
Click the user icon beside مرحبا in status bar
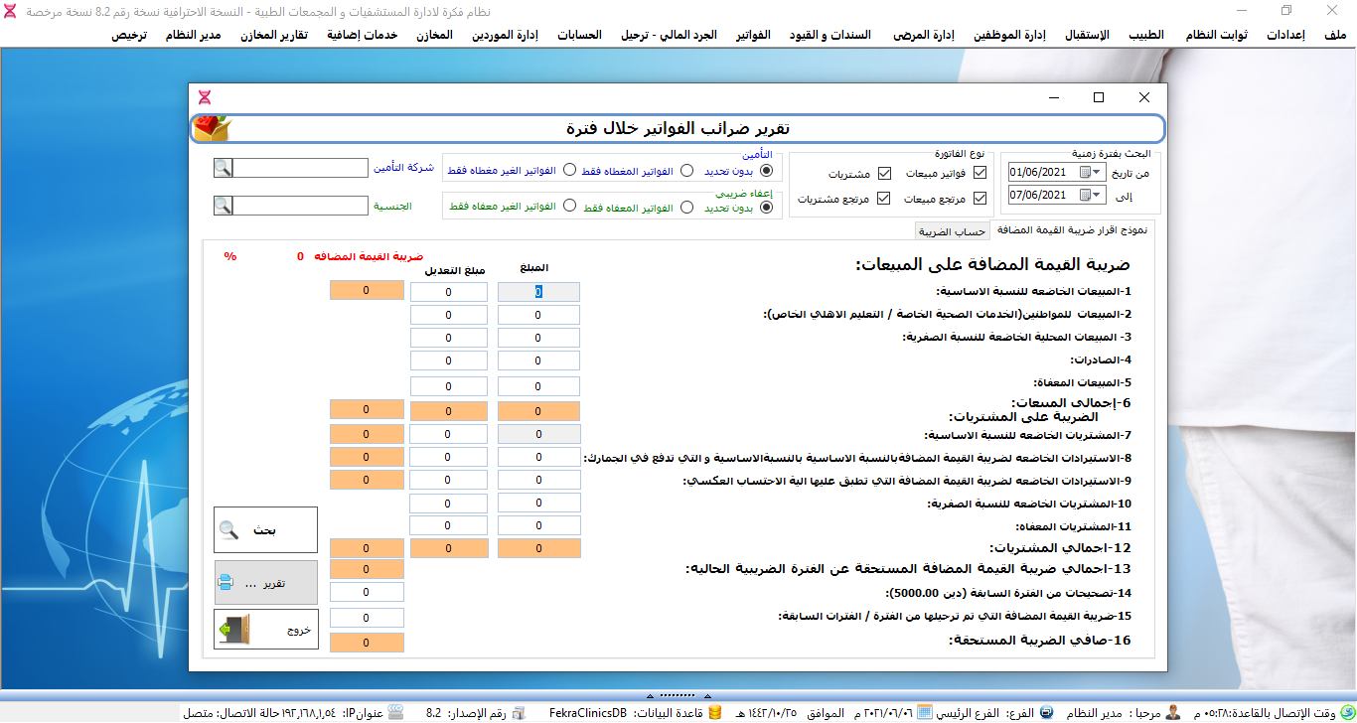[x=1173, y=713]
